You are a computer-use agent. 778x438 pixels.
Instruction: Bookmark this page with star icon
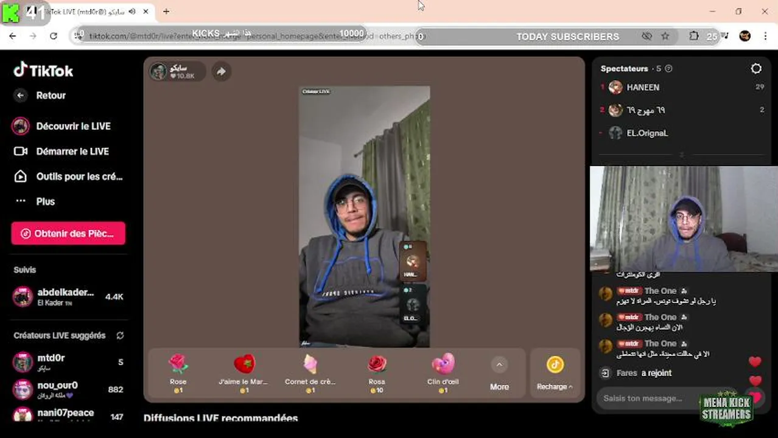point(665,36)
